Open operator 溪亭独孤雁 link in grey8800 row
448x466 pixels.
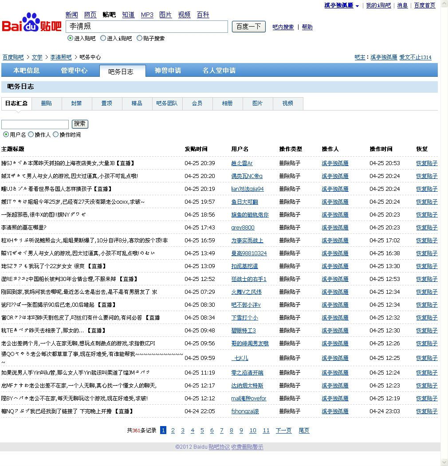(x=335, y=228)
